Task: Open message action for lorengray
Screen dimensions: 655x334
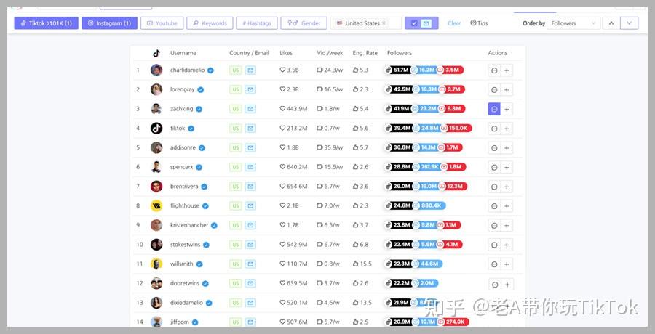Action: (x=494, y=89)
